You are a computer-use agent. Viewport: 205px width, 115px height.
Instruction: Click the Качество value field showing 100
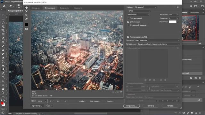click(x=173, y=15)
